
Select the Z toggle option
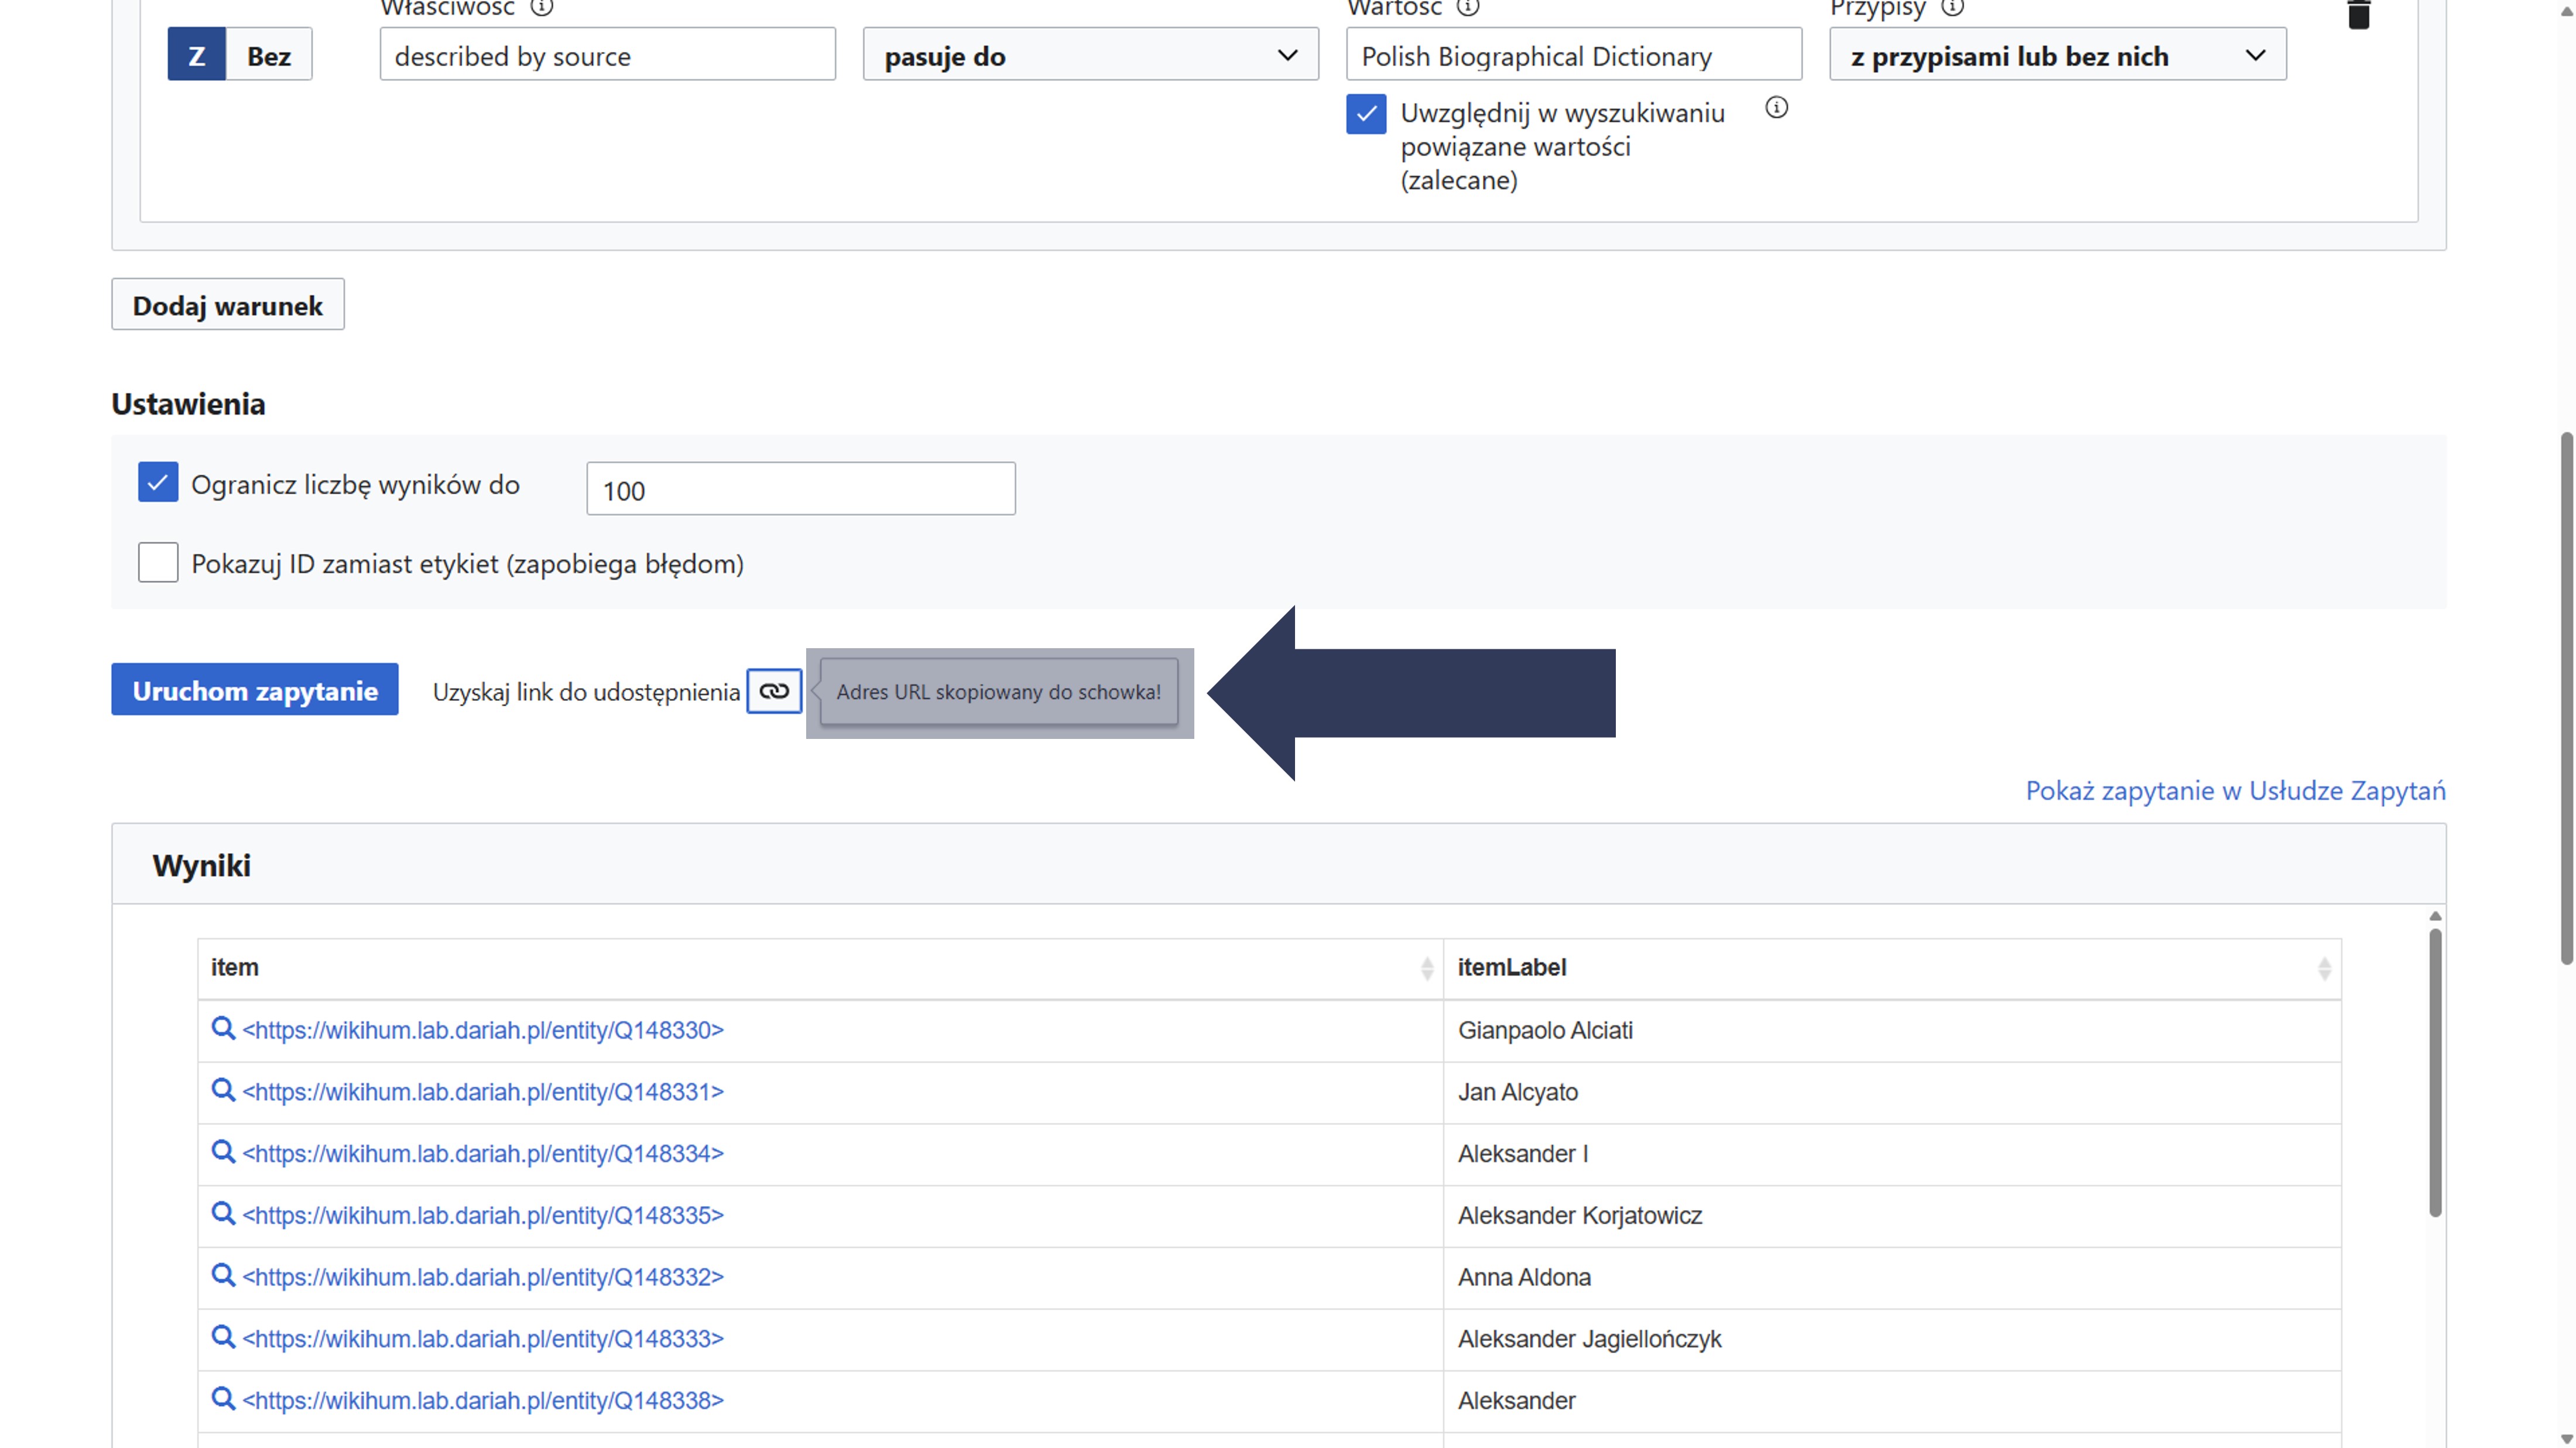pos(197,55)
